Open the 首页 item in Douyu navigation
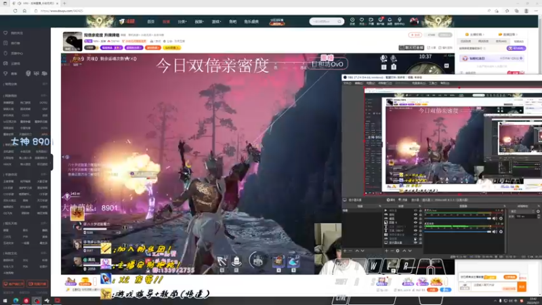 (x=150, y=22)
